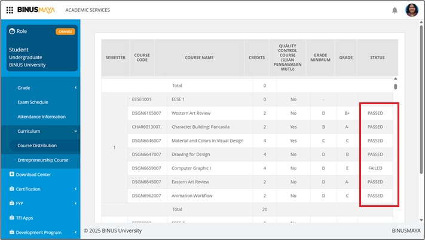The width and height of the screenshot is (425, 240).
Task: Click the Western Art Review course name
Action: point(191,113)
